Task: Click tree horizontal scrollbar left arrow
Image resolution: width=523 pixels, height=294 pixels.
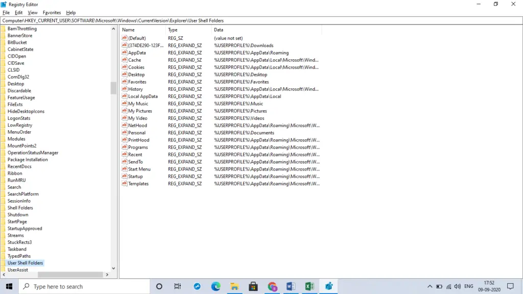Action: [x=4, y=275]
